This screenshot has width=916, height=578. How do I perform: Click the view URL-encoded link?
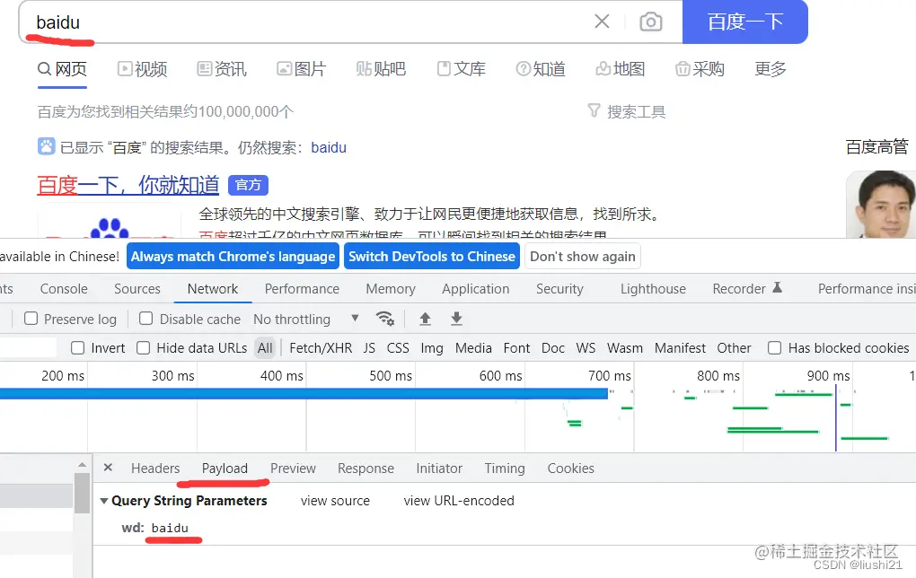(458, 501)
